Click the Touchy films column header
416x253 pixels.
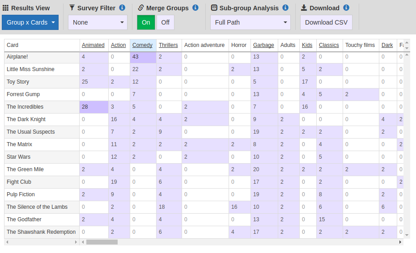pyautogui.click(x=360, y=45)
